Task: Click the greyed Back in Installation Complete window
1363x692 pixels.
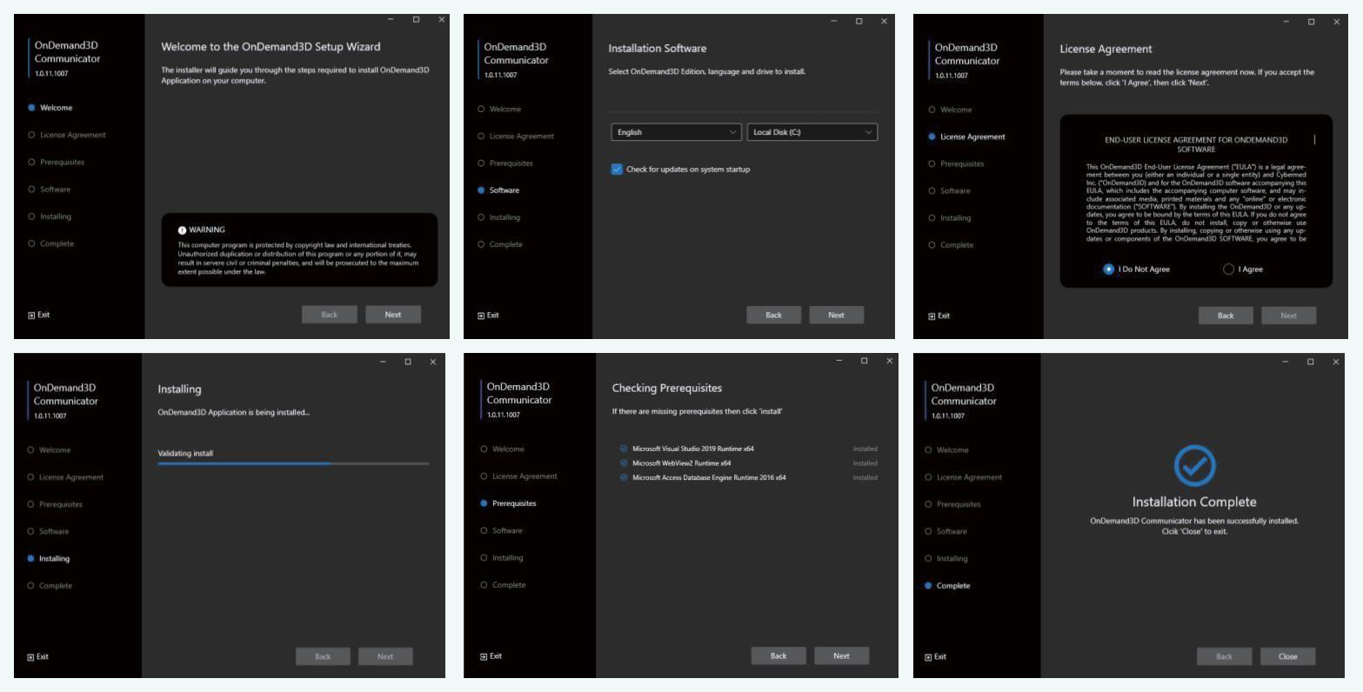Action: coord(1225,656)
